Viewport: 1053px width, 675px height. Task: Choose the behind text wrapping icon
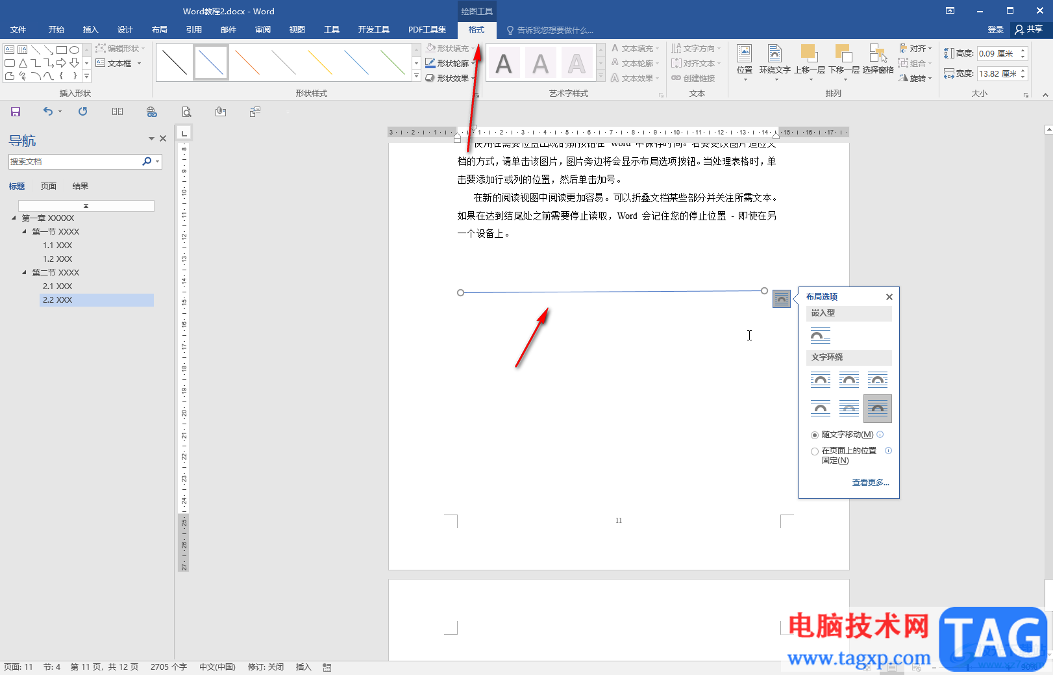849,409
